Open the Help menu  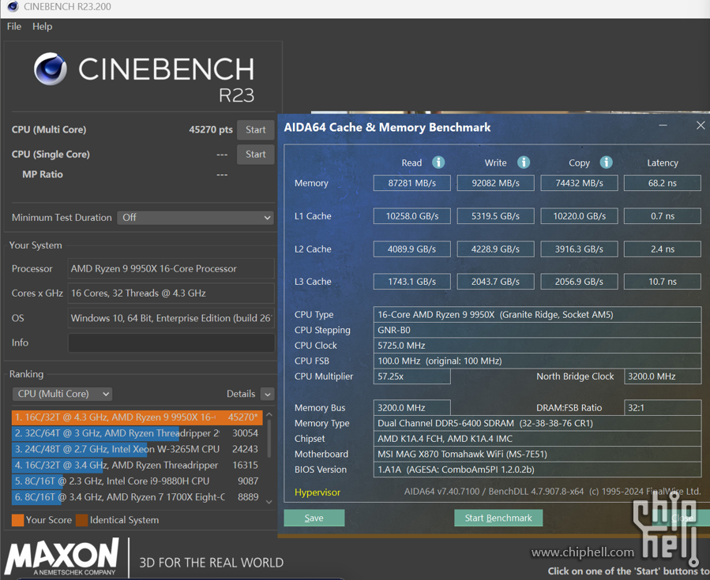tap(42, 26)
